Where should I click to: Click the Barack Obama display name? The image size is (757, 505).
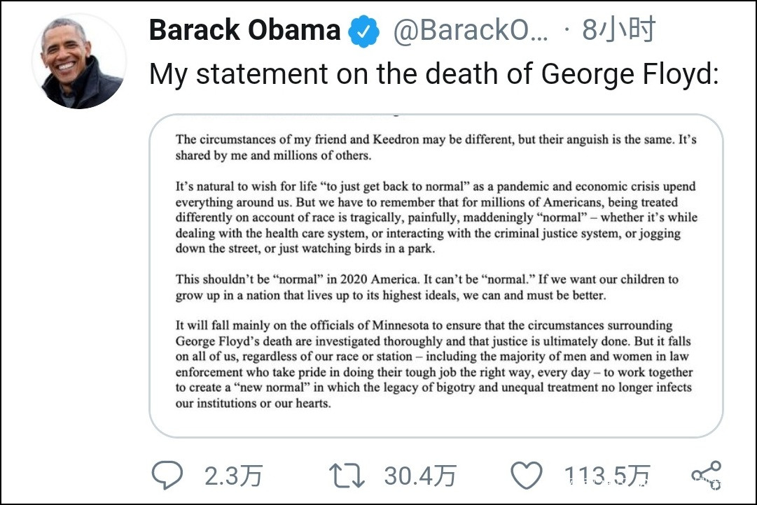pyautogui.click(x=244, y=31)
